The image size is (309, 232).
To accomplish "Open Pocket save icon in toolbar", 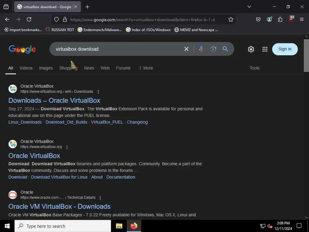I will click(x=258, y=19).
